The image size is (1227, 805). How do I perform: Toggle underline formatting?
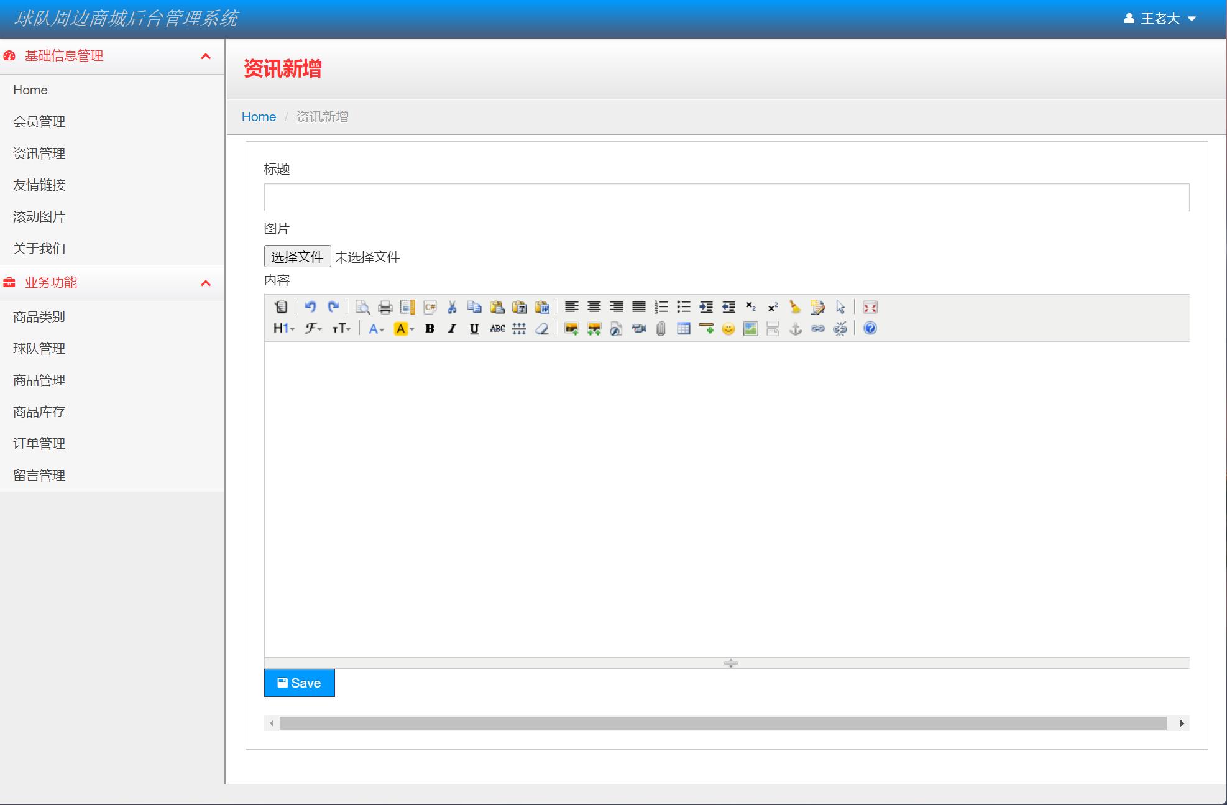tap(474, 329)
